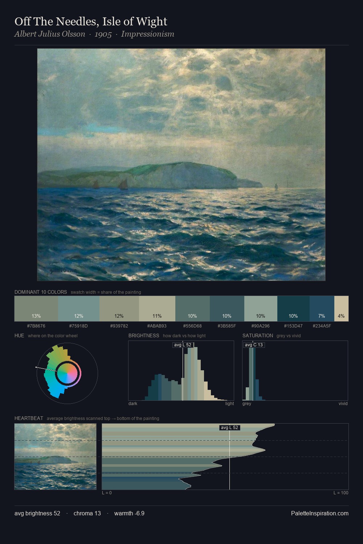
Task: Click 'swatch width = share of the painting'
Action: coord(106,292)
